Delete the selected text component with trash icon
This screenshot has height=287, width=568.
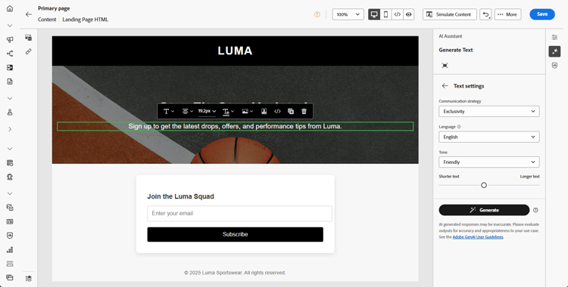304,111
